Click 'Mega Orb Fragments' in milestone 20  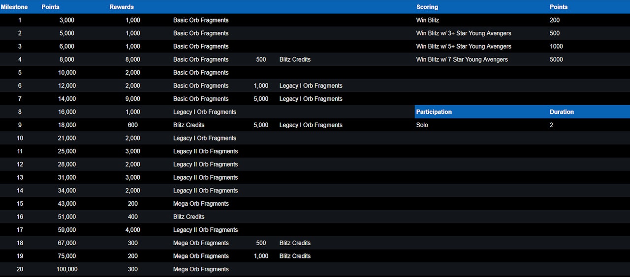point(201,269)
